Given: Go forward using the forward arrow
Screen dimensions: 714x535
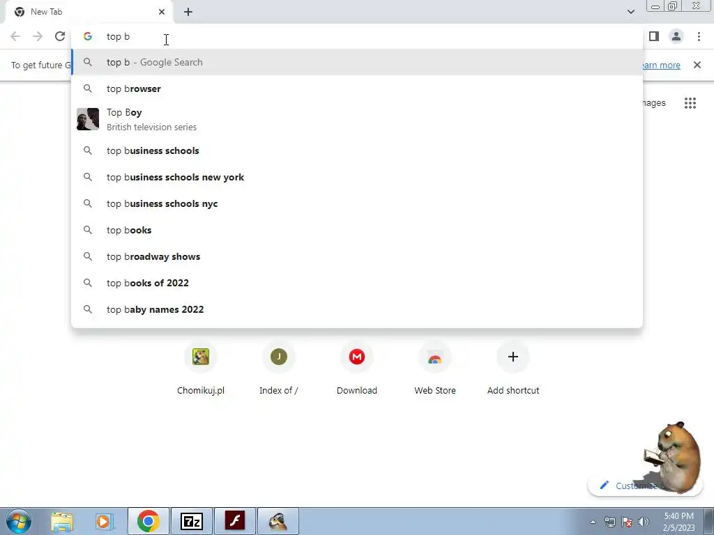Looking at the screenshot, I should 38,36.
